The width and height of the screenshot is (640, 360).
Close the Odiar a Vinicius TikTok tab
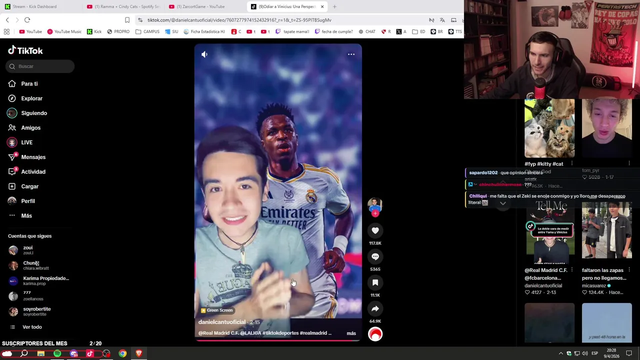coord(322,6)
